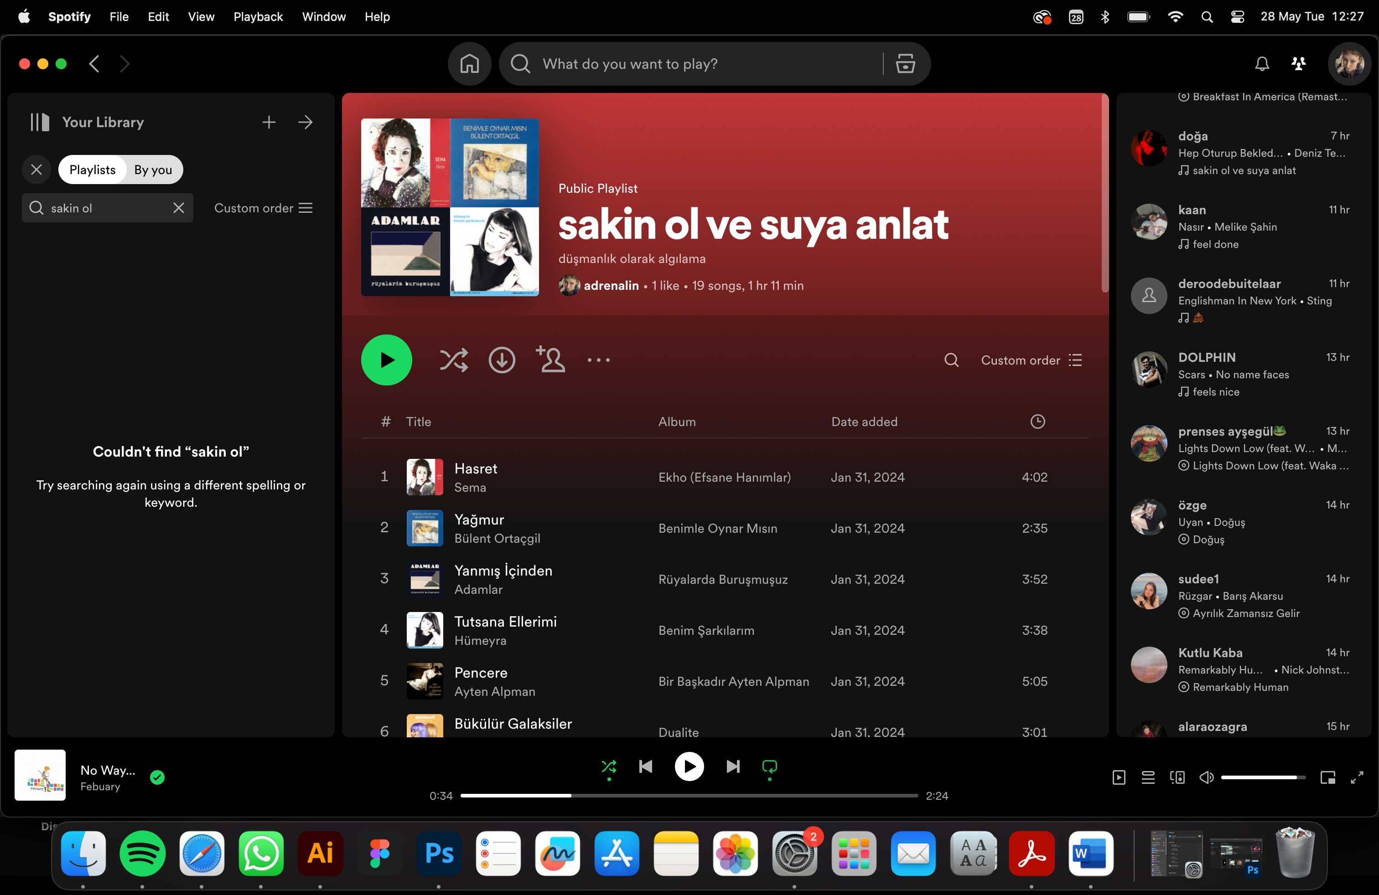The height and width of the screenshot is (895, 1379).
Task: Open the miniplayer
Action: tap(1327, 777)
